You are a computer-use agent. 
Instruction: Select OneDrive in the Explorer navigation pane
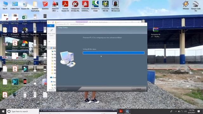pos(53,77)
